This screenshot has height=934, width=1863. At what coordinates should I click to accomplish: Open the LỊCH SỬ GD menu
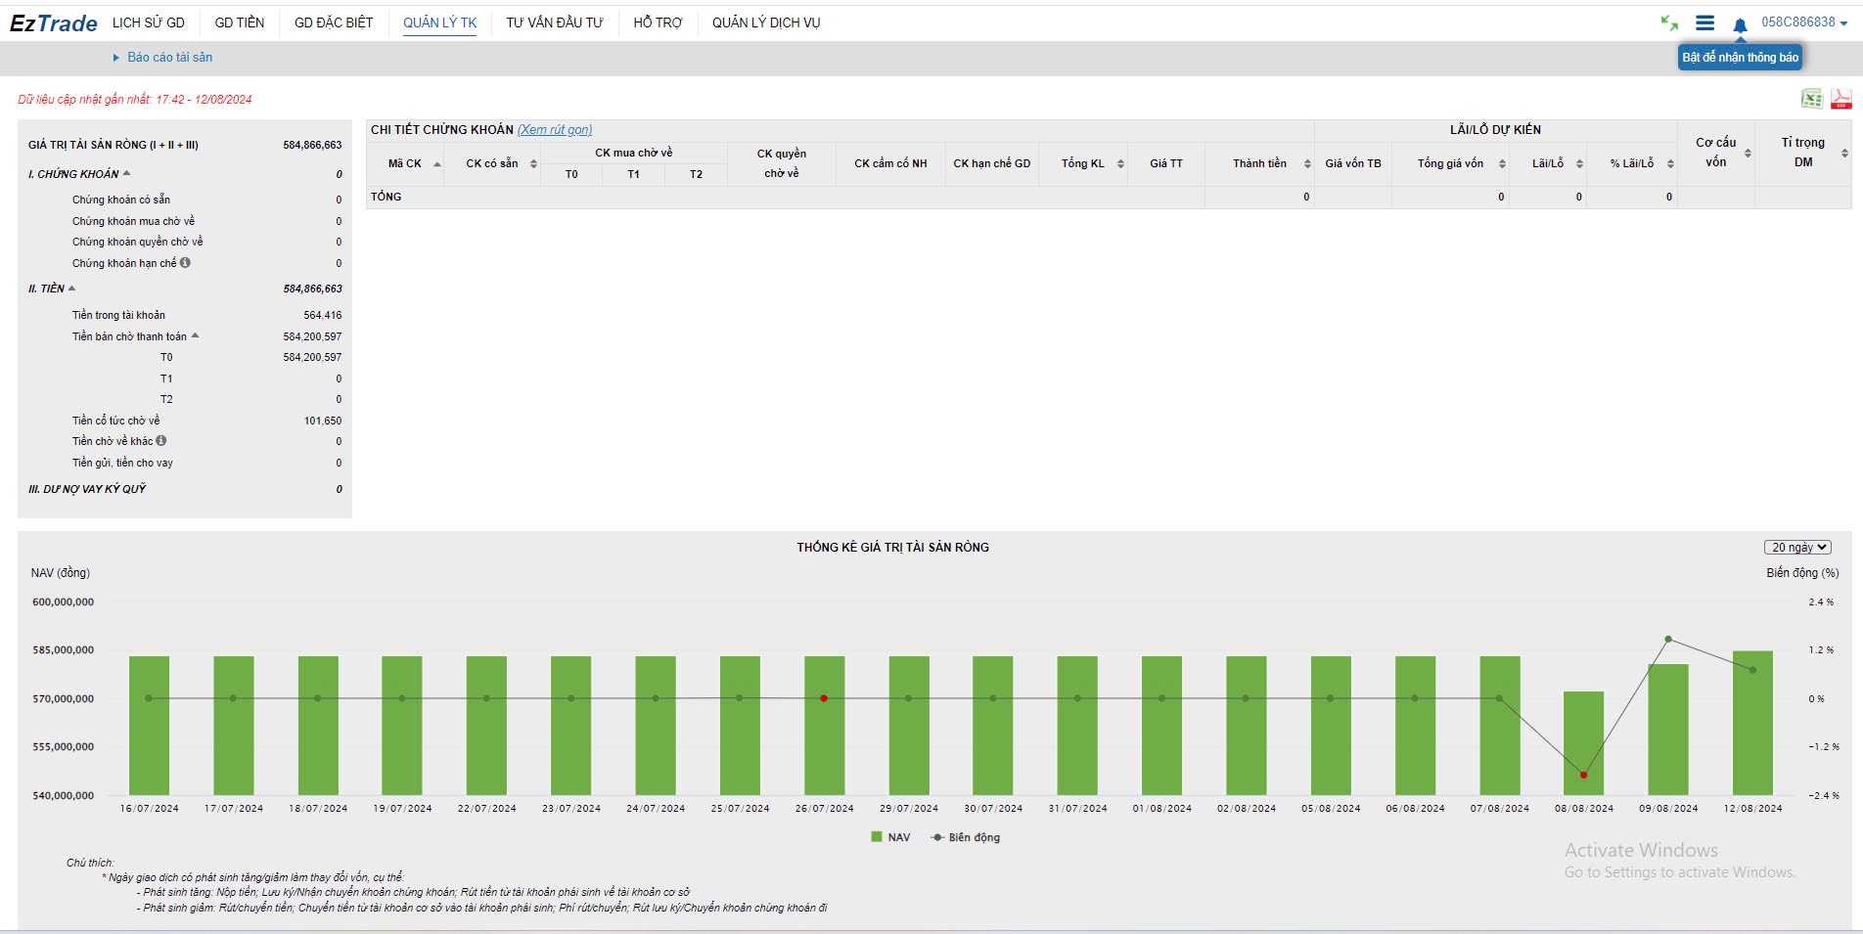pyautogui.click(x=149, y=22)
